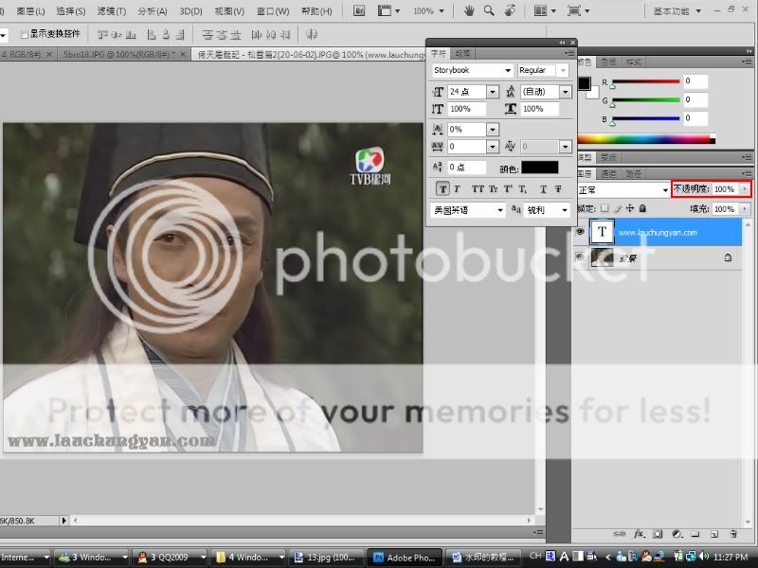758x568 pixels.
Task: Create a new layer
Action: pyautogui.click(x=714, y=534)
